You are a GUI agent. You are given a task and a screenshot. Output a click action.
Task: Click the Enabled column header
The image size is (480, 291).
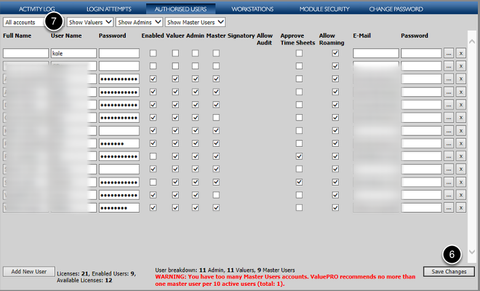pos(153,36)
